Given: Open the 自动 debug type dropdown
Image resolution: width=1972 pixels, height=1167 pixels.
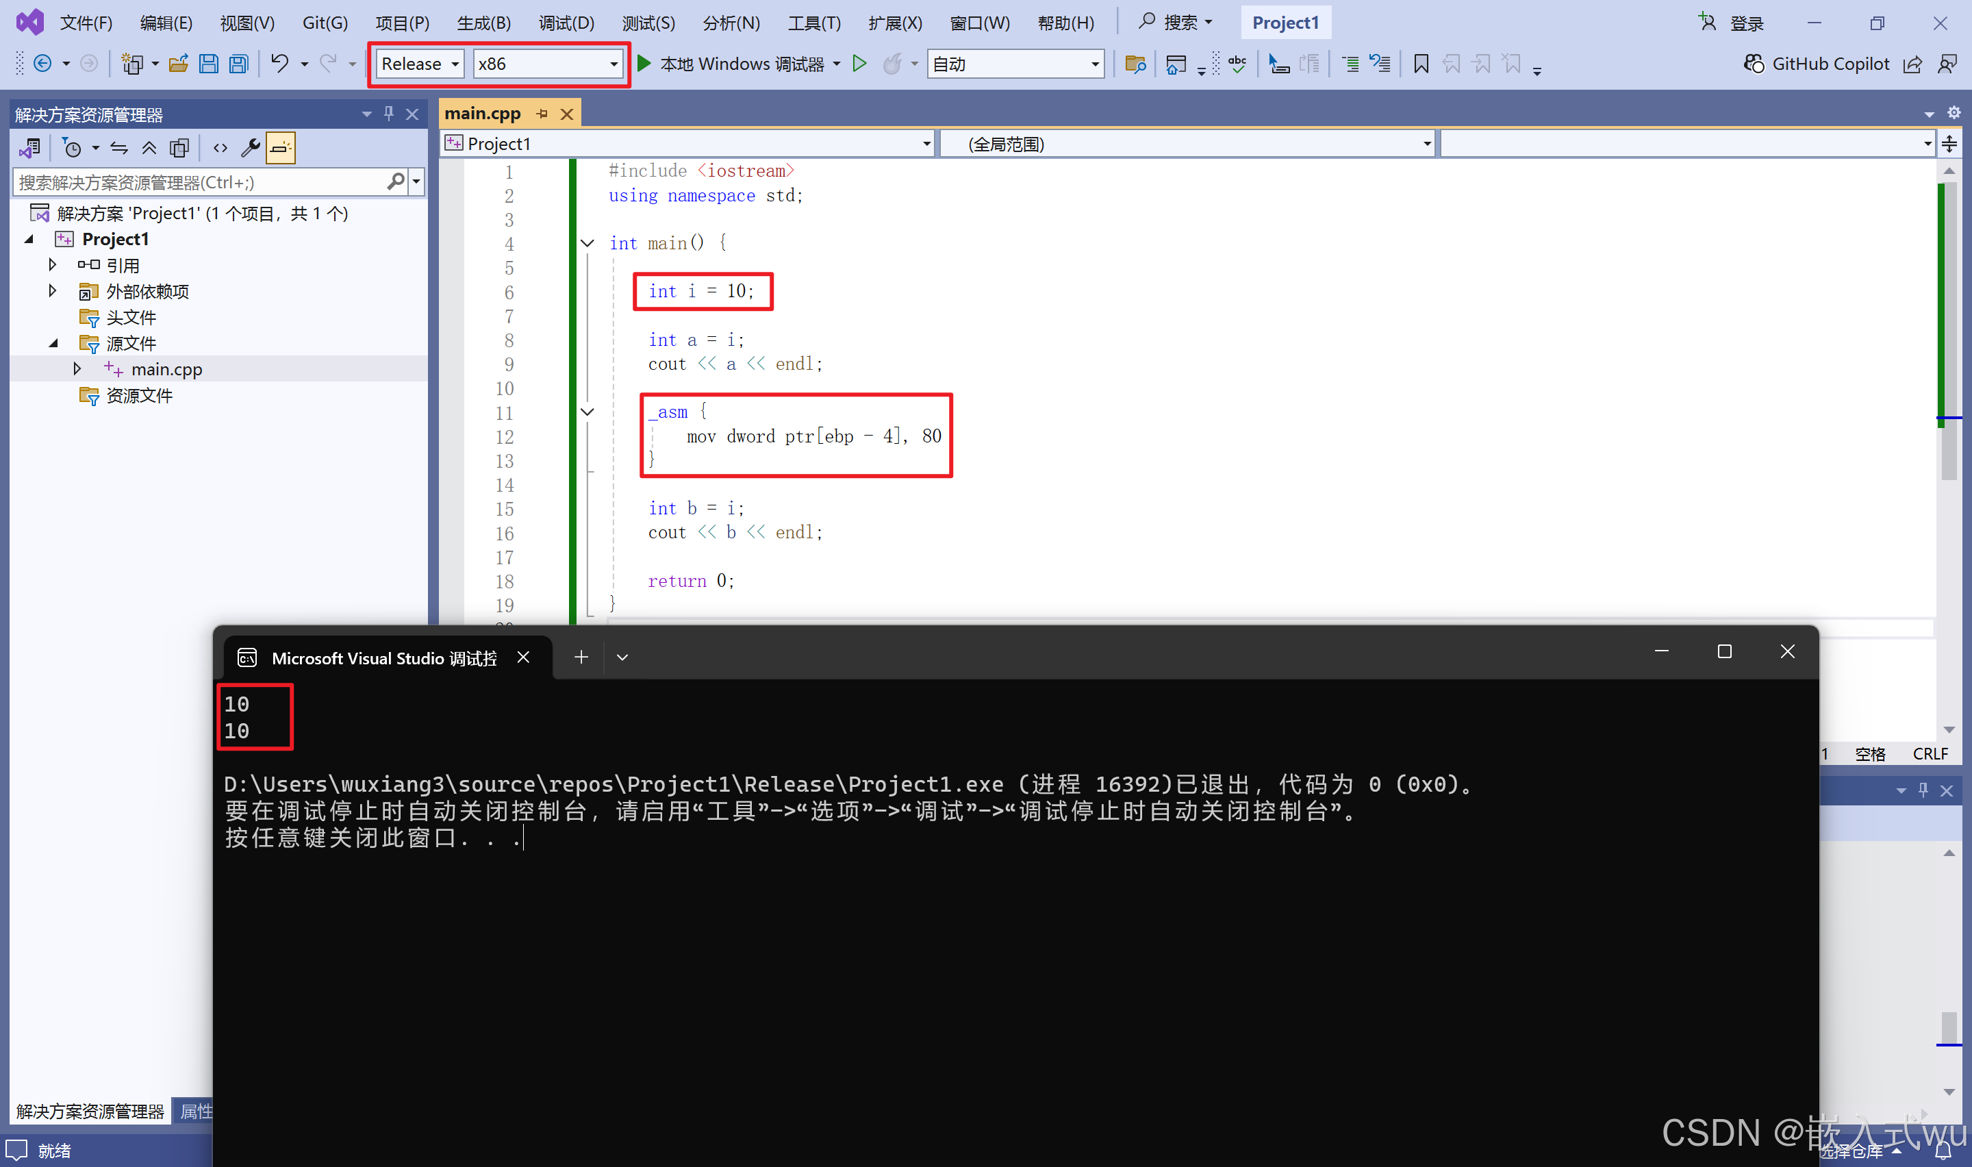Looking at the screenshot, I should 1015,64.
